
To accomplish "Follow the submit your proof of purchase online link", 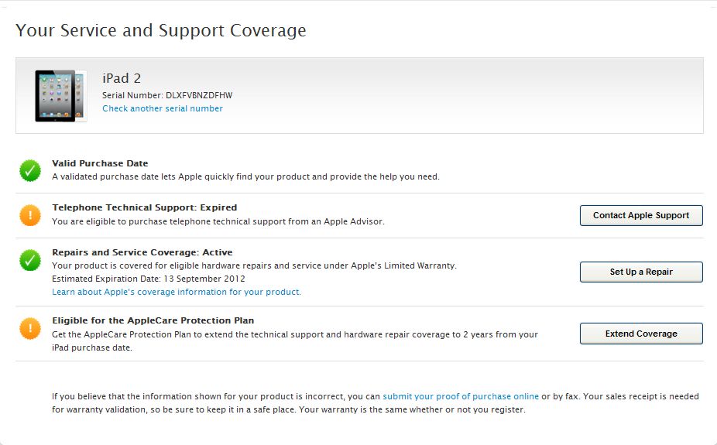I will pos(461,397).
